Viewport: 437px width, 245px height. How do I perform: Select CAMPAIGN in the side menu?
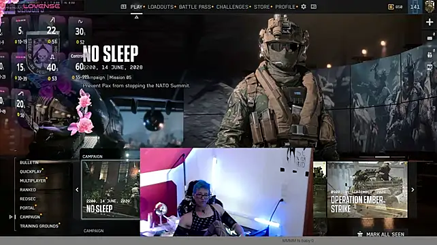[30, 217]
